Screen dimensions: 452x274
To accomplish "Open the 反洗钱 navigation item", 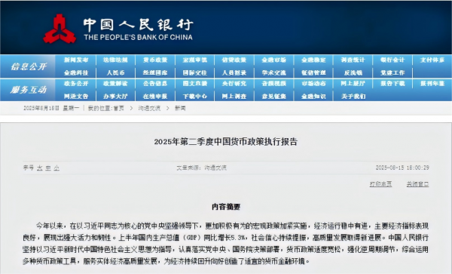I will coord(353,72).
